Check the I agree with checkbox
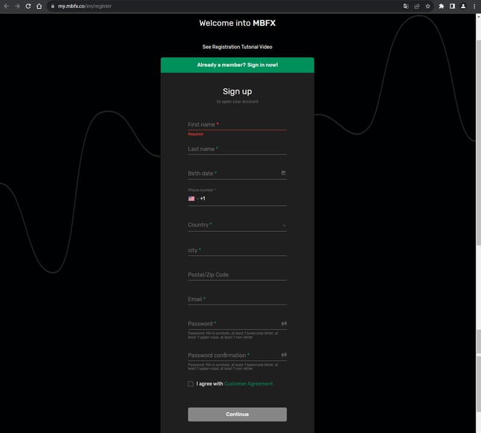The height and width of the screenshot is (433, 481). pos(191,384)
